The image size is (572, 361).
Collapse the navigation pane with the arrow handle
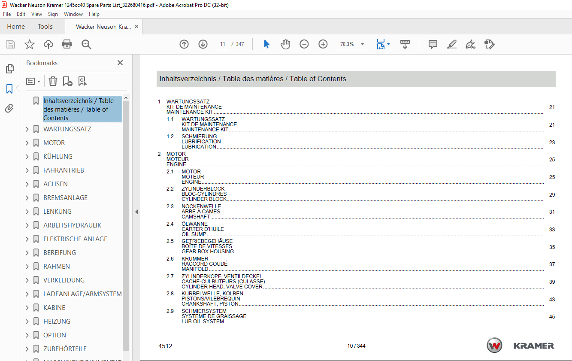pyautogui.click(x=136, y=212)
